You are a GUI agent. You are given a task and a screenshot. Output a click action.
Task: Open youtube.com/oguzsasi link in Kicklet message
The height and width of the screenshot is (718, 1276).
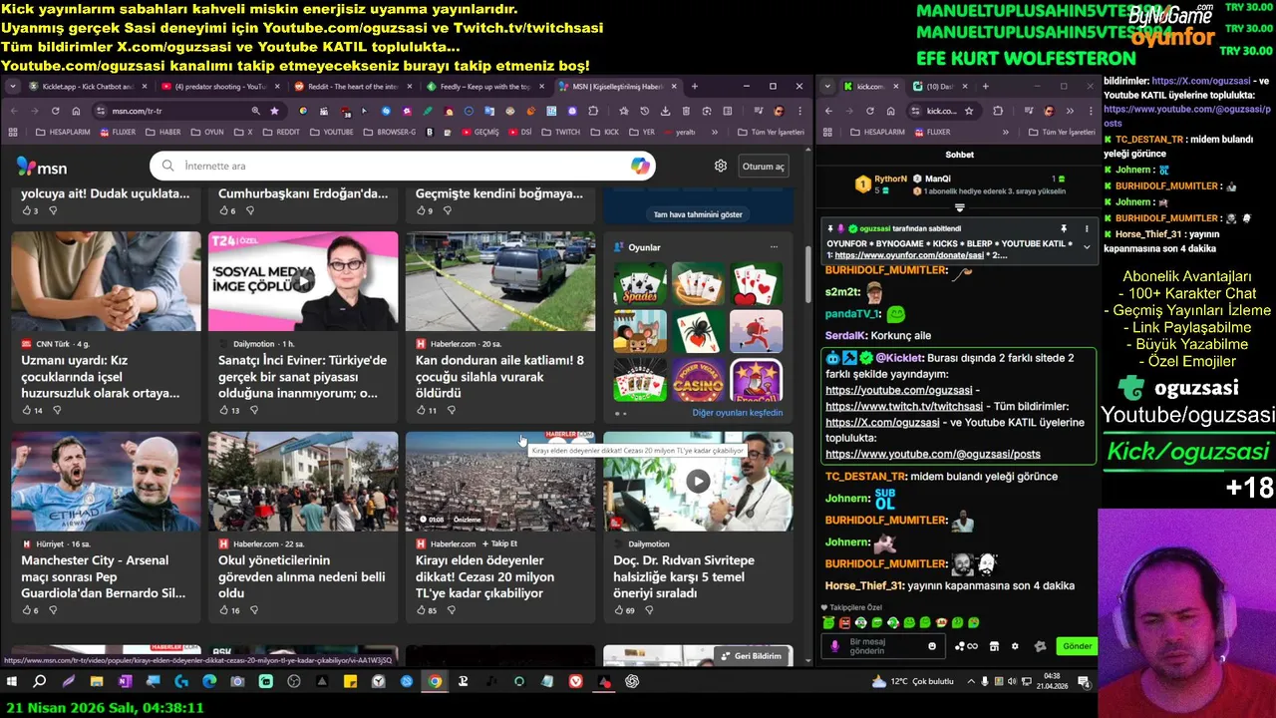pyautogui.click(x=898, y=390)
